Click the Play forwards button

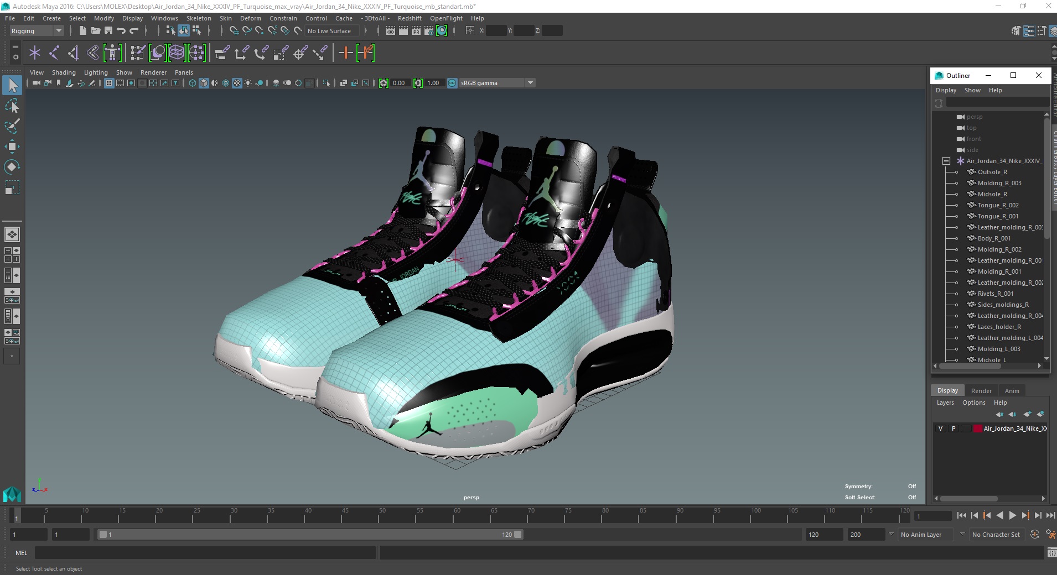(1013, 515)
